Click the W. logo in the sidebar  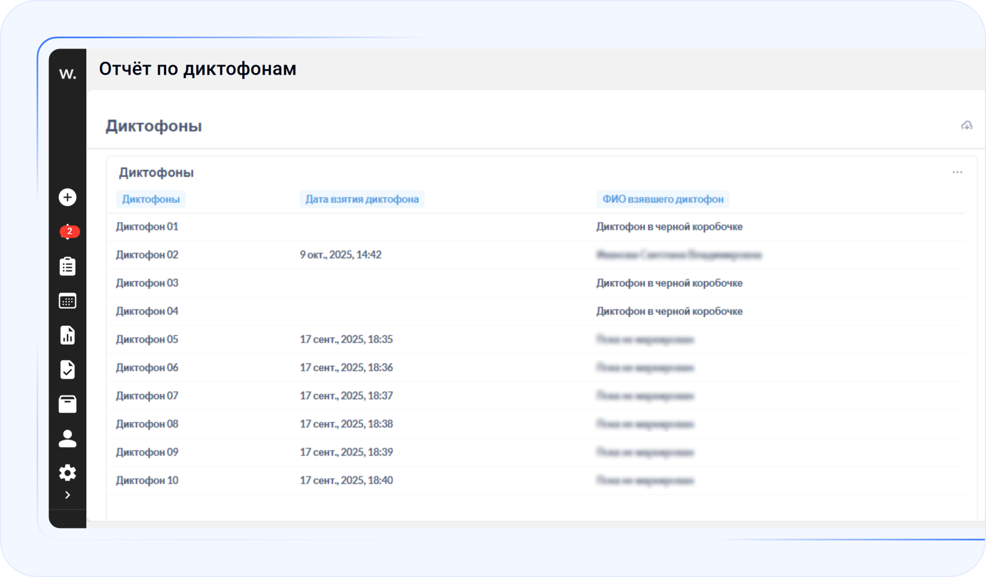tap(67, 74)
